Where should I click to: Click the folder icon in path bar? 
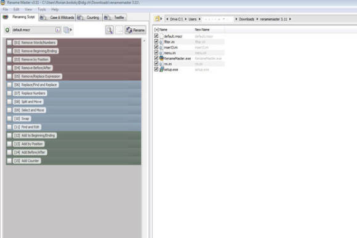pos(157,19)
